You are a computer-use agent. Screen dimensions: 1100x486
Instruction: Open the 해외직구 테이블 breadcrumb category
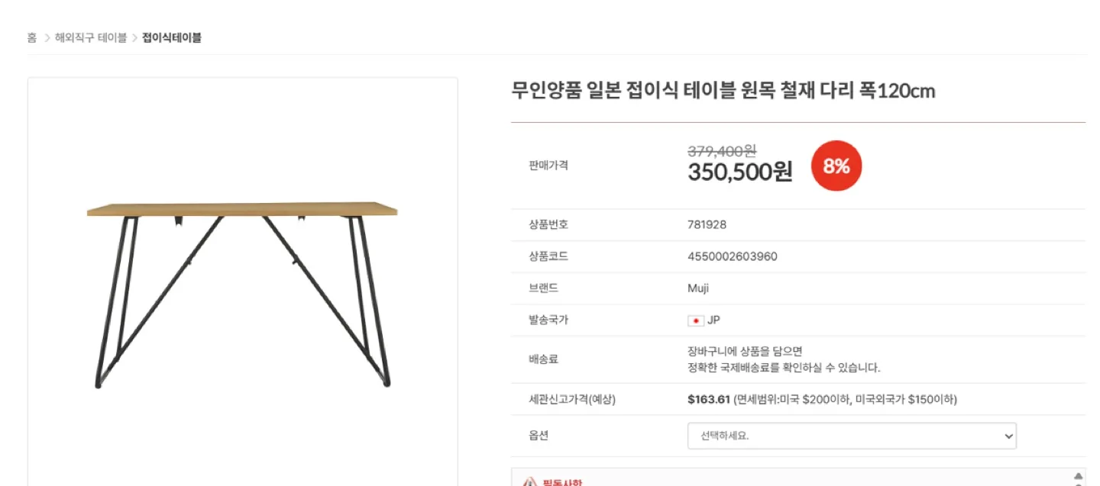coord(91,37)
